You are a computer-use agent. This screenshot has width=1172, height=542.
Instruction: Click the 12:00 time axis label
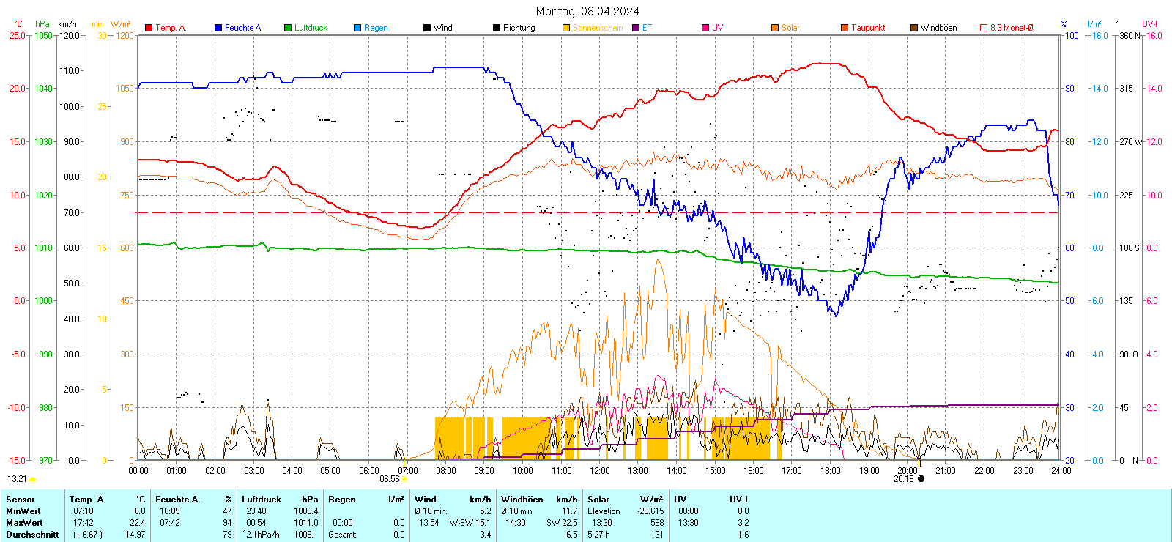pyautogui.click(x=599, y=471)
